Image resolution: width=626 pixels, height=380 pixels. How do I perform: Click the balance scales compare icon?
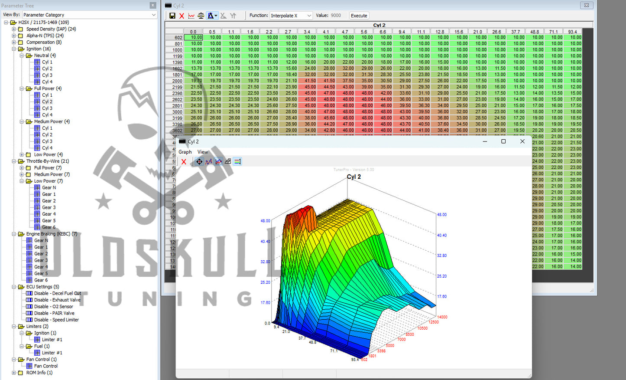[201, 16]
